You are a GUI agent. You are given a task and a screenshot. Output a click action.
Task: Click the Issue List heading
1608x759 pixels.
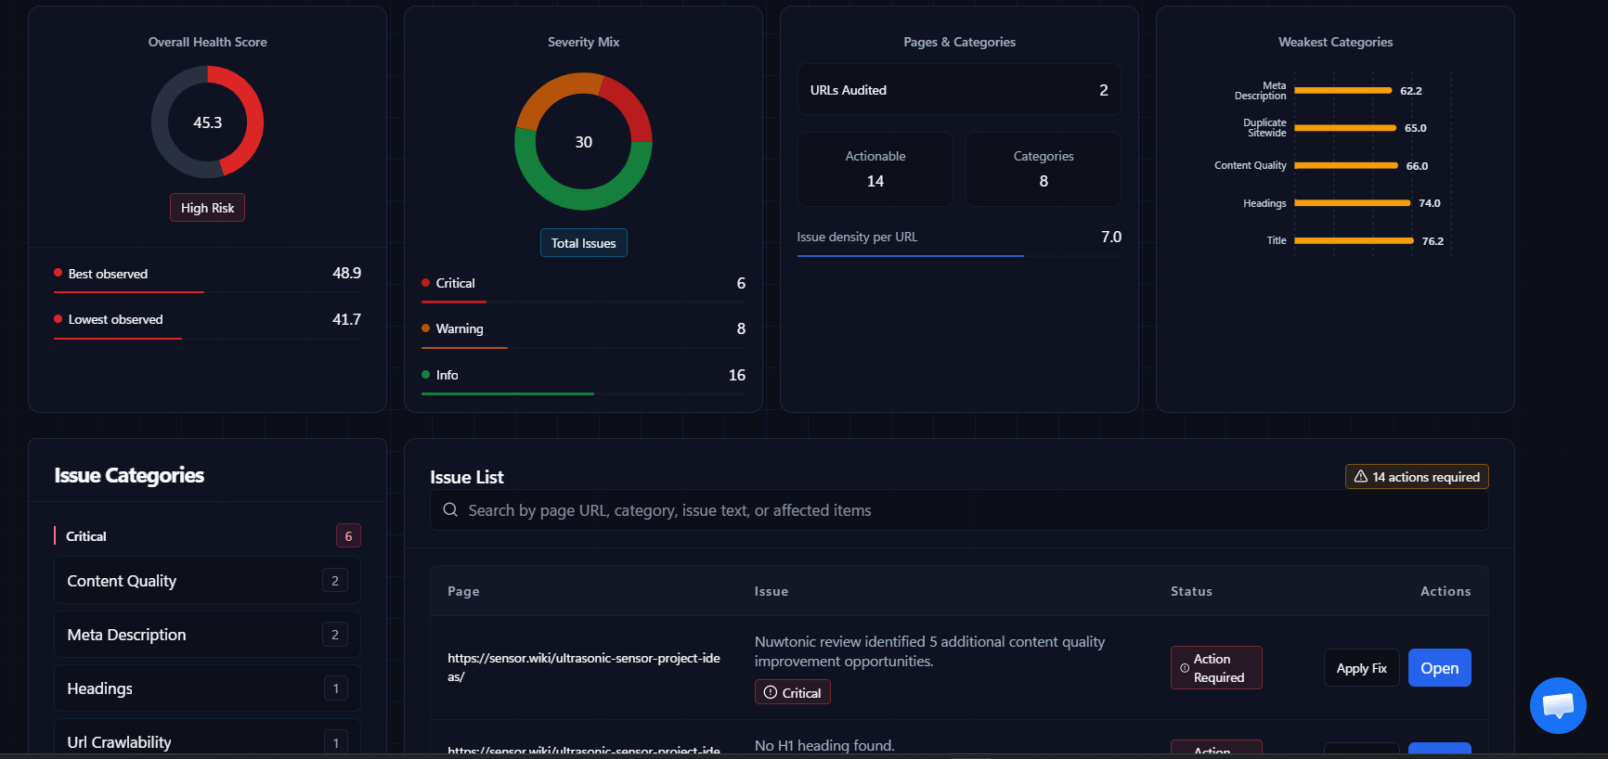466,477
